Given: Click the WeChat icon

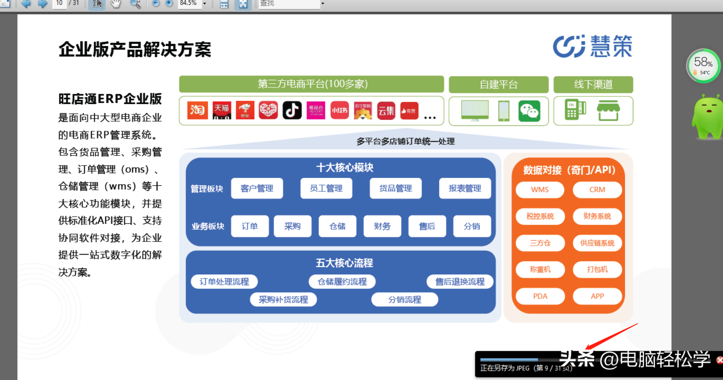Looking at the screenshot, I should (x=529, y=111).
